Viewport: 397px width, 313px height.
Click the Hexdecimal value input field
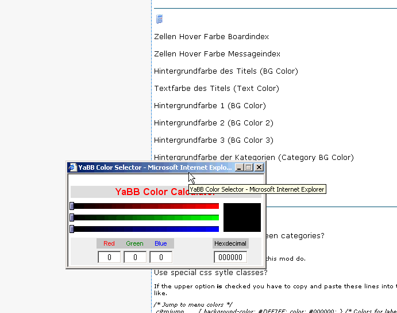(x=230, y=257)
